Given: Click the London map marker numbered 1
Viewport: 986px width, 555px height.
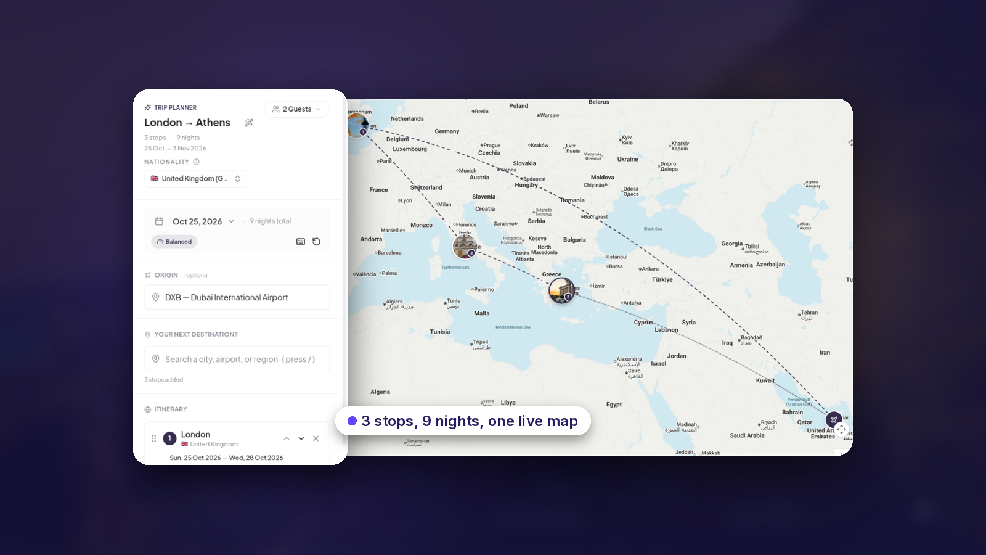Looking at the screenshot, I should 356,125.
